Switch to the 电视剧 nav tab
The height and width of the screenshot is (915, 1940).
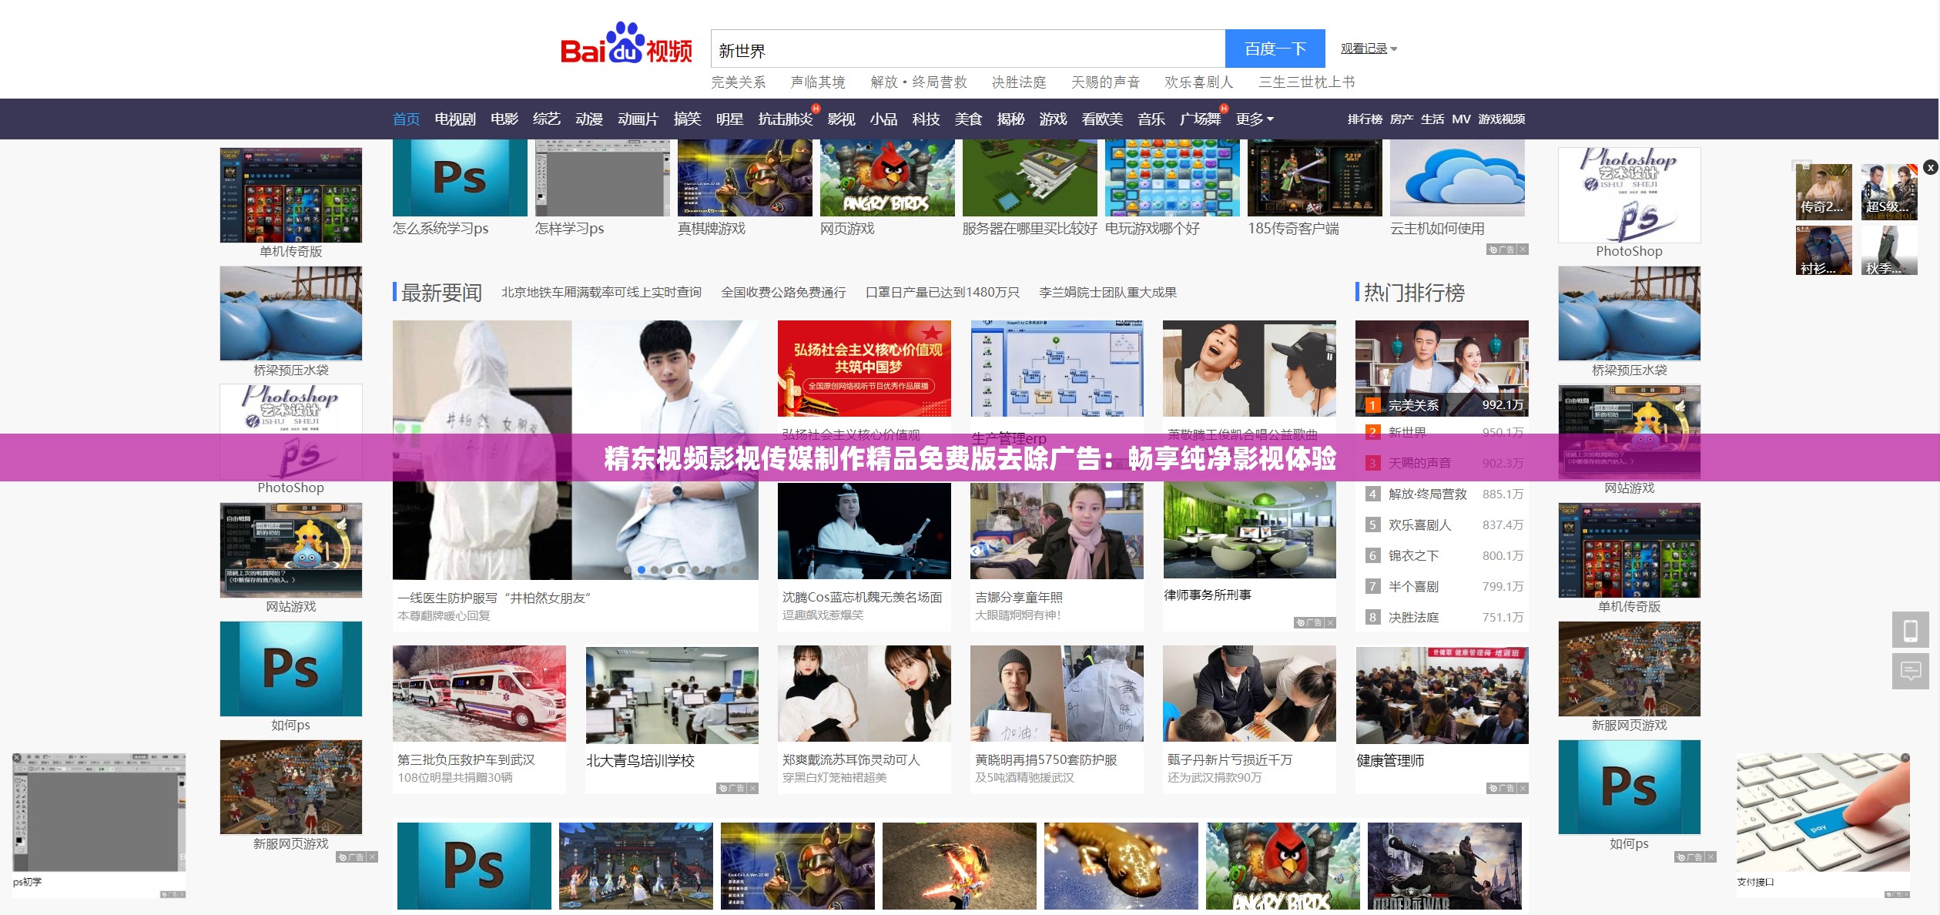coord(455,119)
